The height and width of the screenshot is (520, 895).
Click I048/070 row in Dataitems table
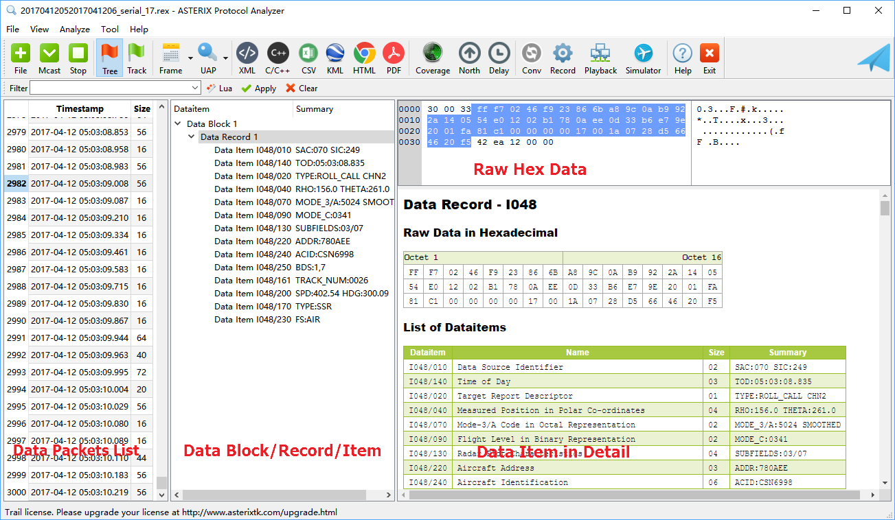(624, 425)
